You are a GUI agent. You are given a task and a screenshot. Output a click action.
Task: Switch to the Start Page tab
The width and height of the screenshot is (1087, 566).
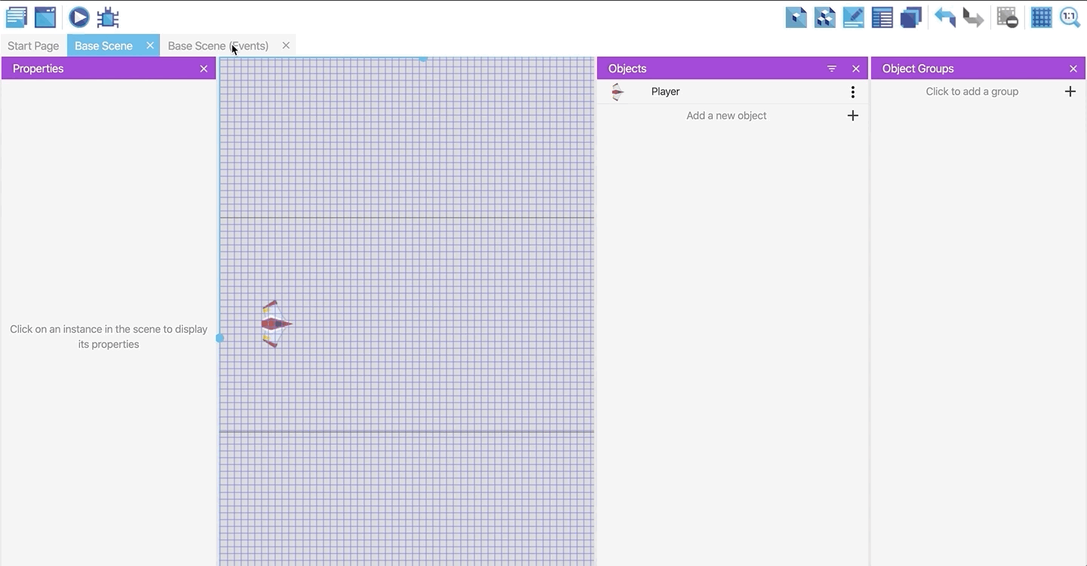pyautogui.click(x=33, y=46)
